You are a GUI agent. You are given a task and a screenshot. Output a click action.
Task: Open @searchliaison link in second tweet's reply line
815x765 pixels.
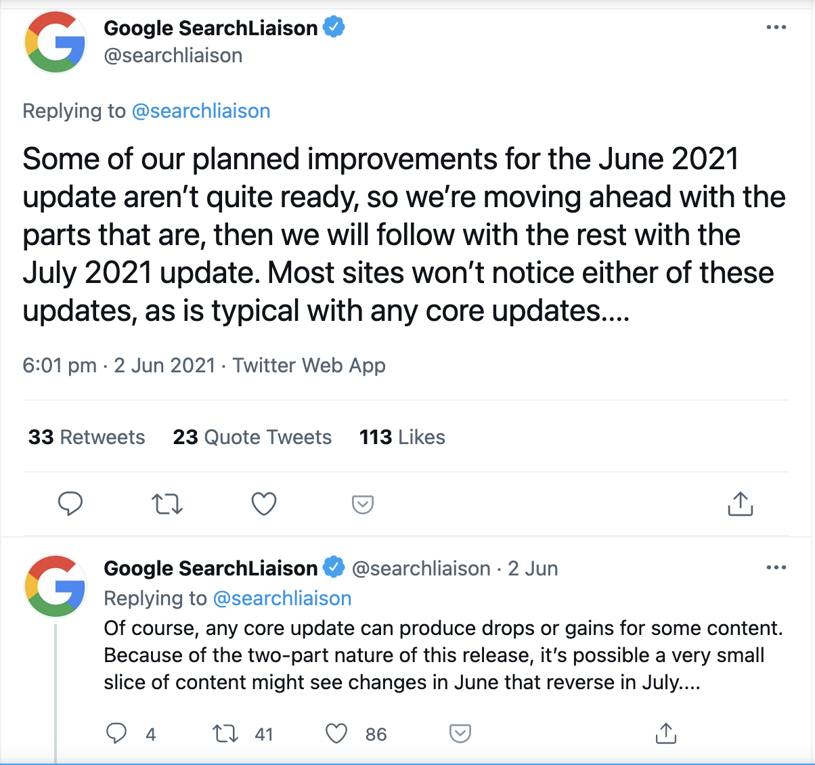coord(282,598)
